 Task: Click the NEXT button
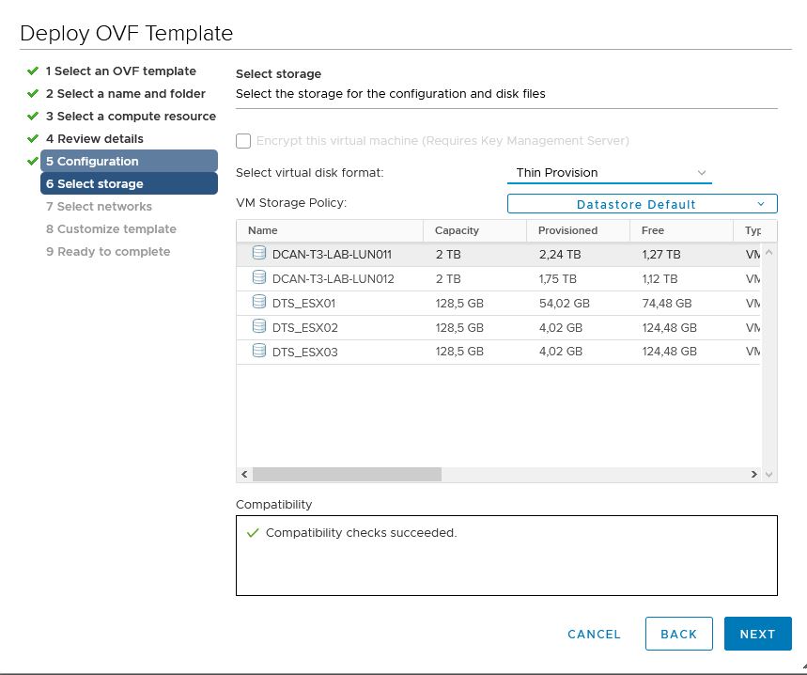click(x=757, y=634)
